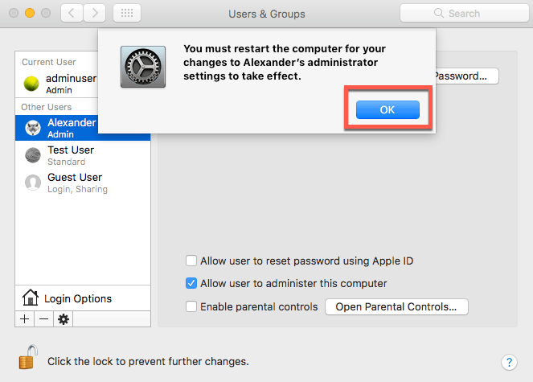
Task: Click the add user plus button
Action: point(24,319)
